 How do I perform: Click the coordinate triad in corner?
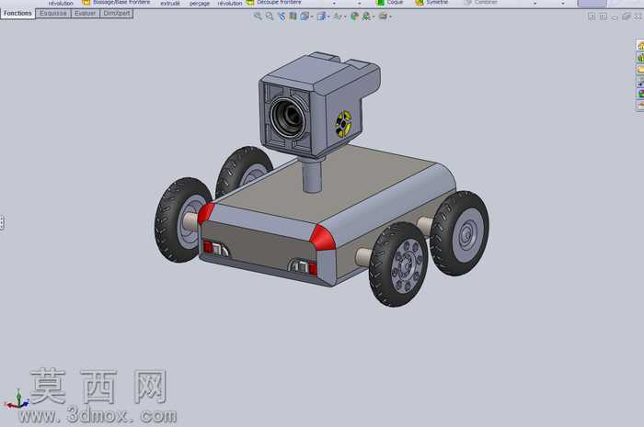[x=17, y=399]
